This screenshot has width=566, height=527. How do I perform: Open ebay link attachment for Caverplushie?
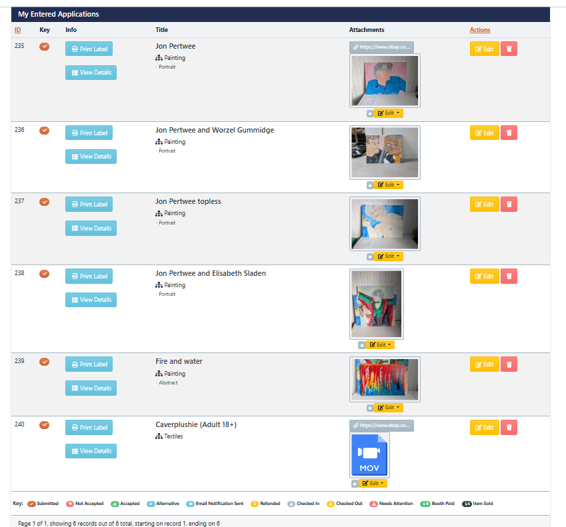click(381, 426)
